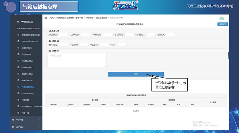Click the 操作人 input field
Image resolution: width=239 pixels, height=133 pixels.
[x=171, y=34]
